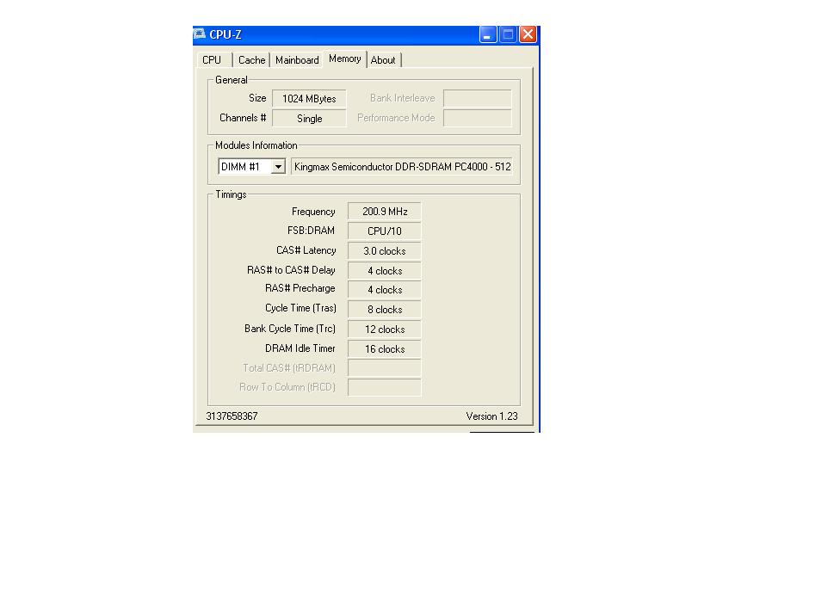Expand the DIMM #1 module dropdown
Viewport: 828px width, 616px height.
278,167
